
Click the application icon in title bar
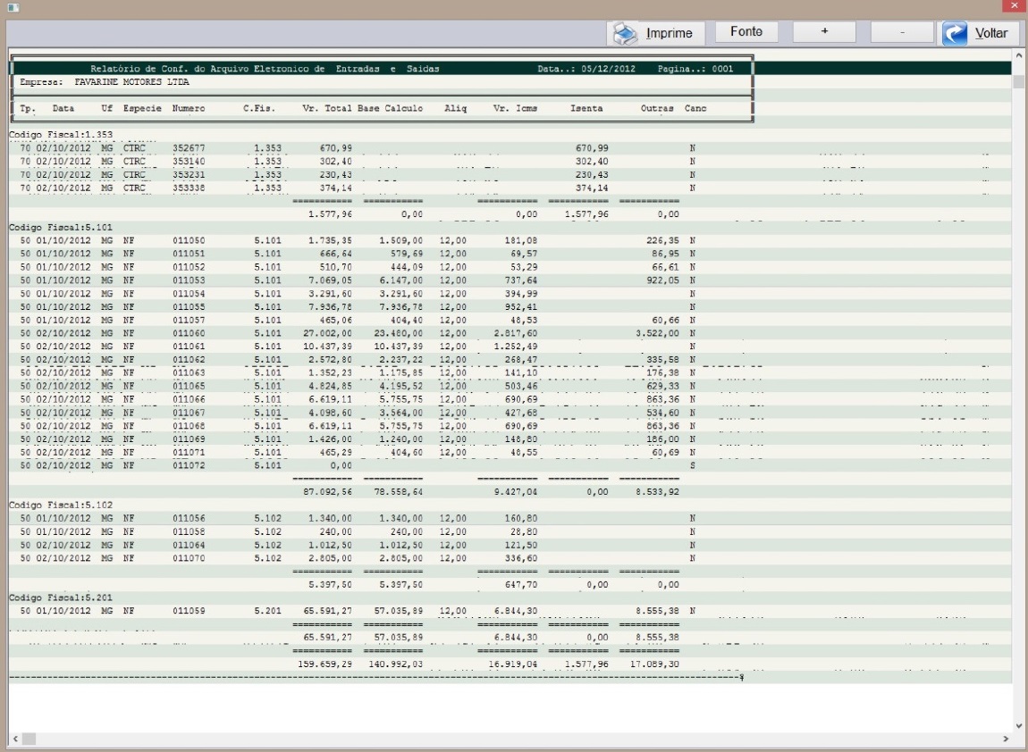[13, 7]
